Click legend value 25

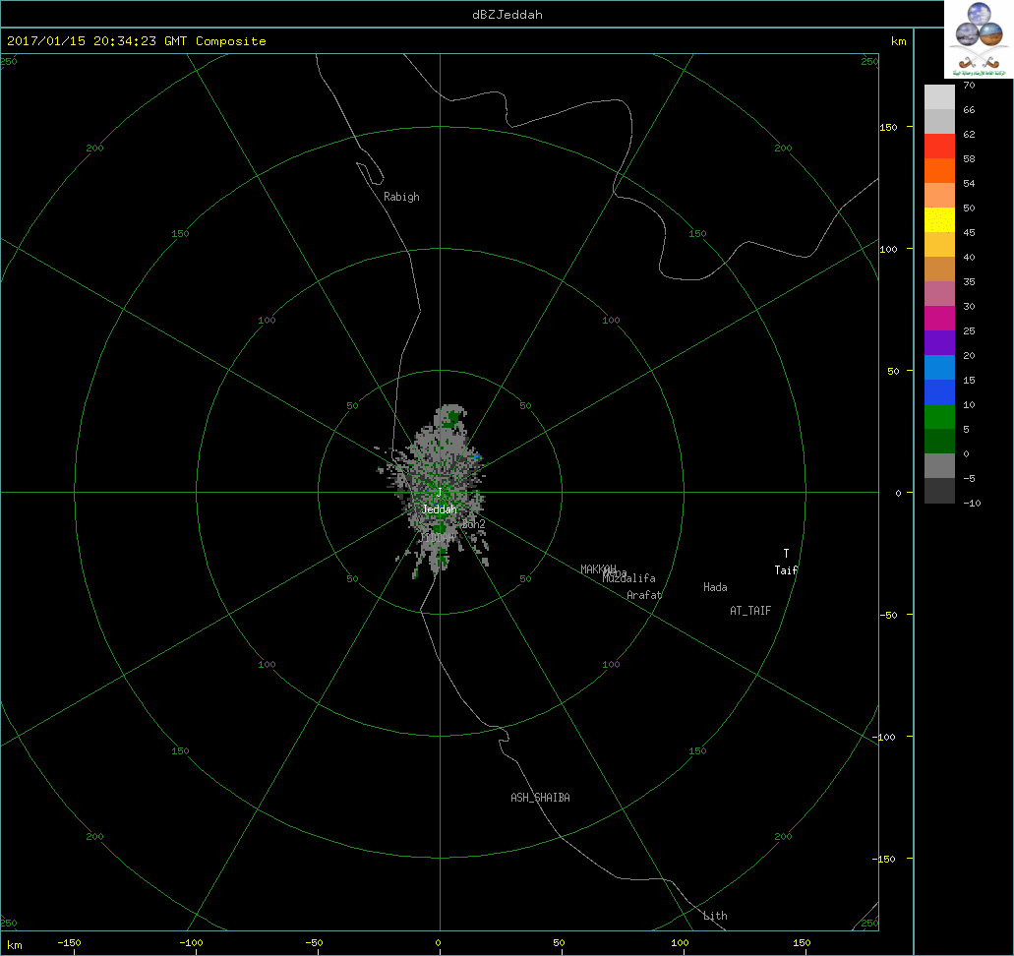point(969,330)
